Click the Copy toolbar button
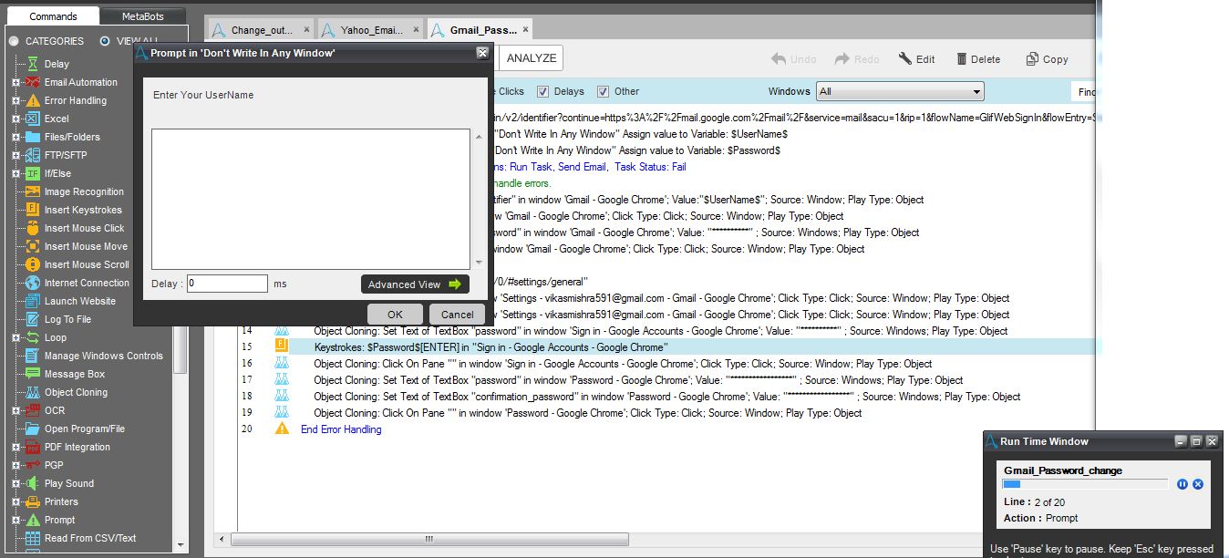 click(x=1046, y=59)
